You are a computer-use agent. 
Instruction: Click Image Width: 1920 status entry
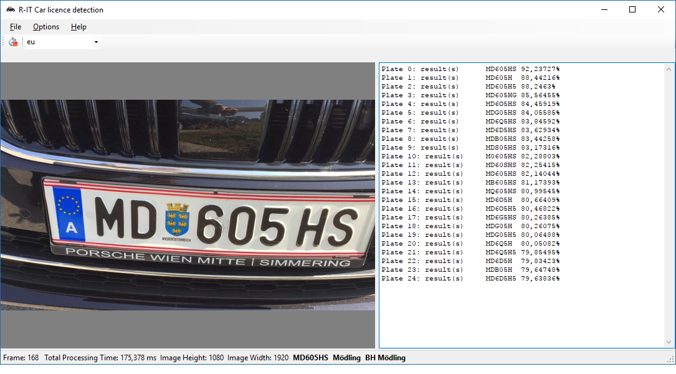(x=258, y=358)
